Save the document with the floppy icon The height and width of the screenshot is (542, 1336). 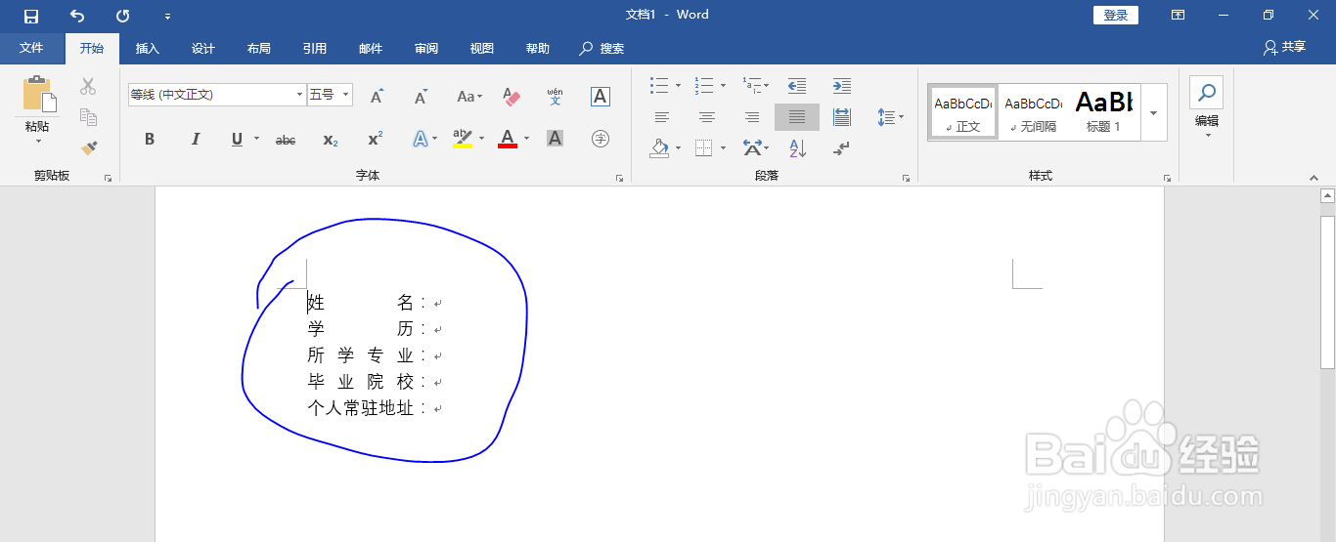pos(31,16)
